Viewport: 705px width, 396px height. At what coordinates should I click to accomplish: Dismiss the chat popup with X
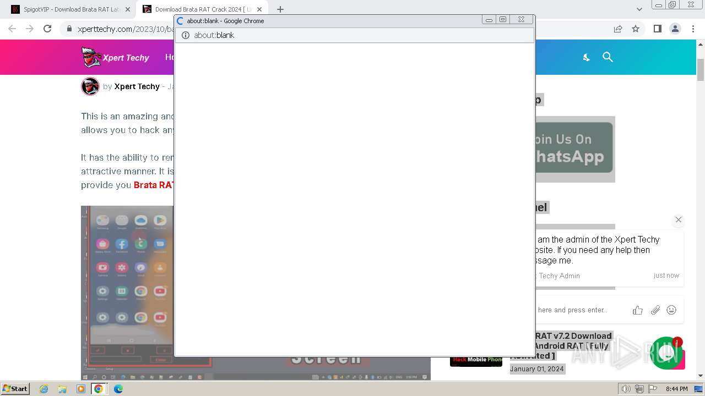[x=679, y=219]
